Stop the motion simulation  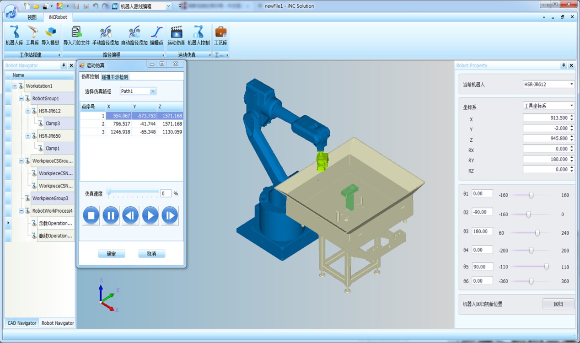click(91, 215)
